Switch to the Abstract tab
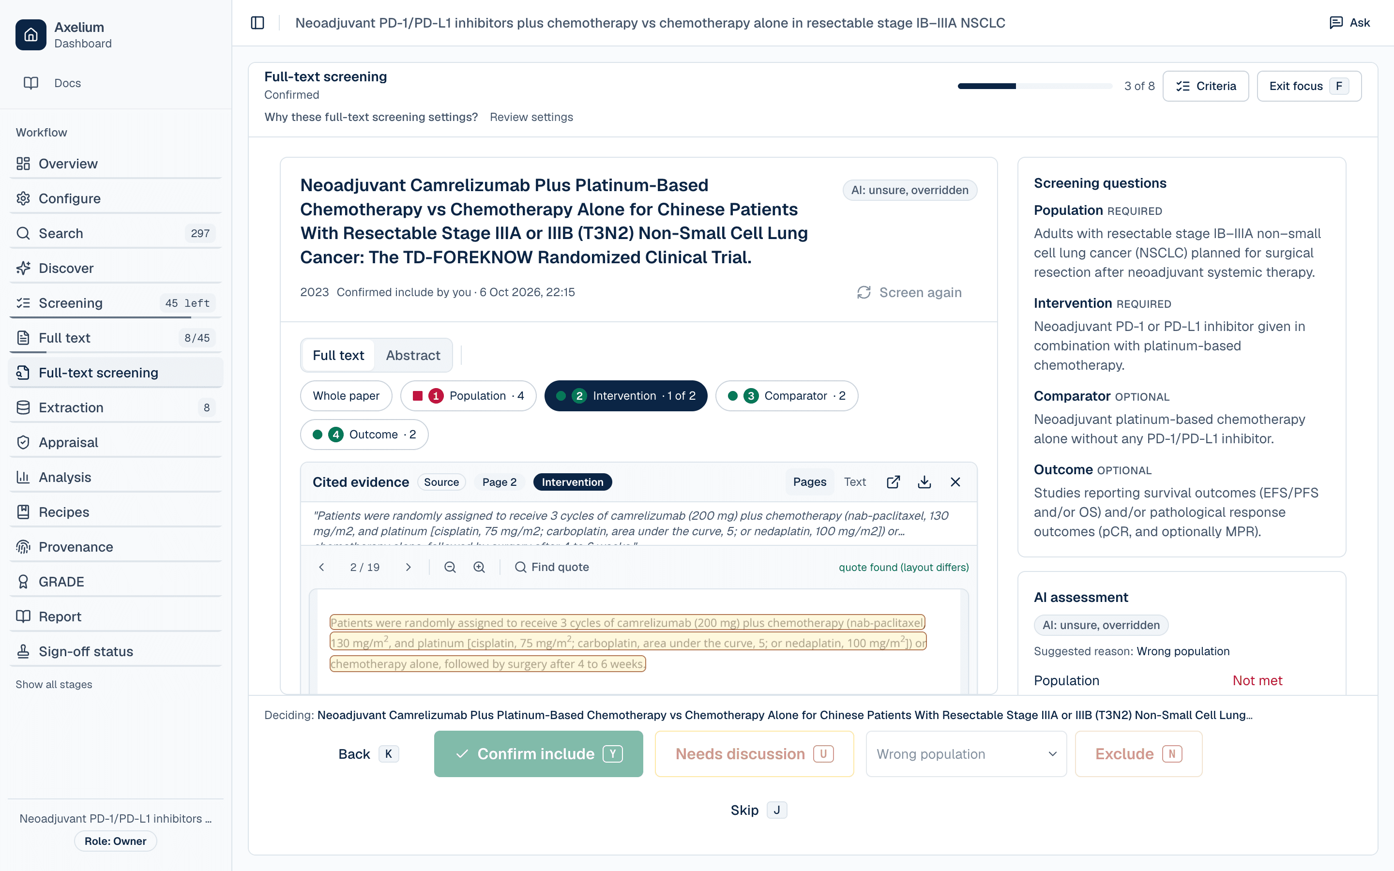This screenshot has height=871, width=1394. pos(413,356)
